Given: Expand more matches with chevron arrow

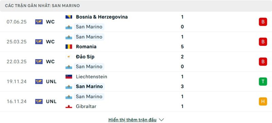Looking at the screenshot, I should point(161,120).
